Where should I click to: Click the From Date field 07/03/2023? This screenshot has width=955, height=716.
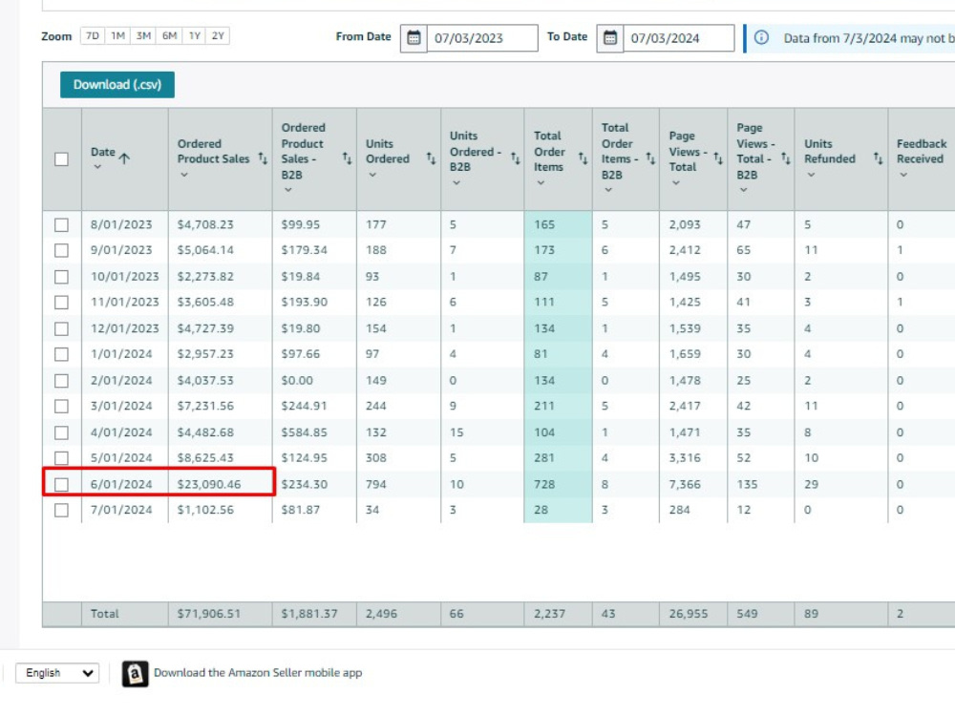coord(482,38)
